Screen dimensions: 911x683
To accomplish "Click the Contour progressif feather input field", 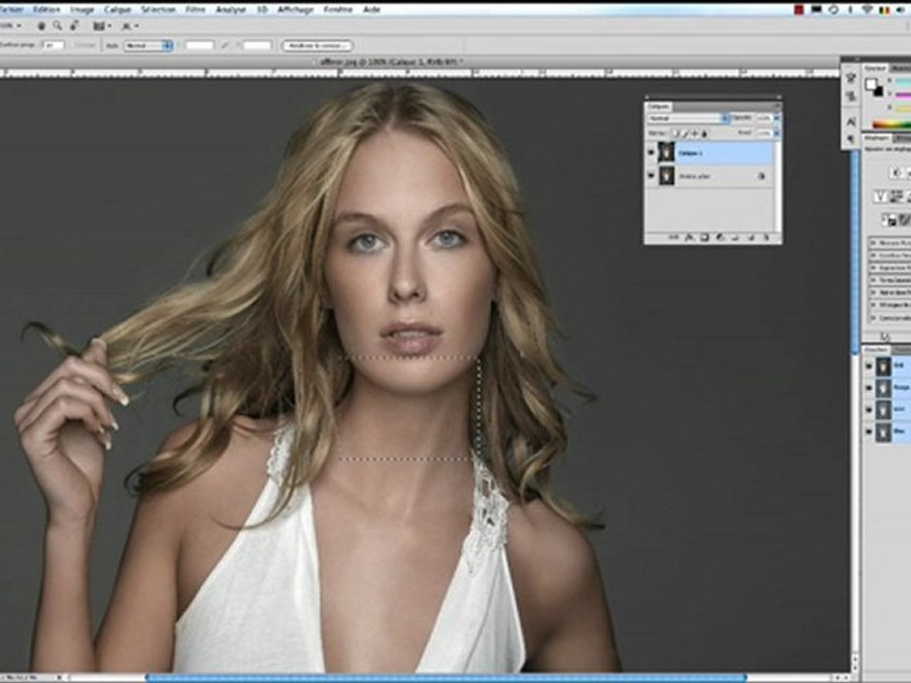I will click(53, 46).
